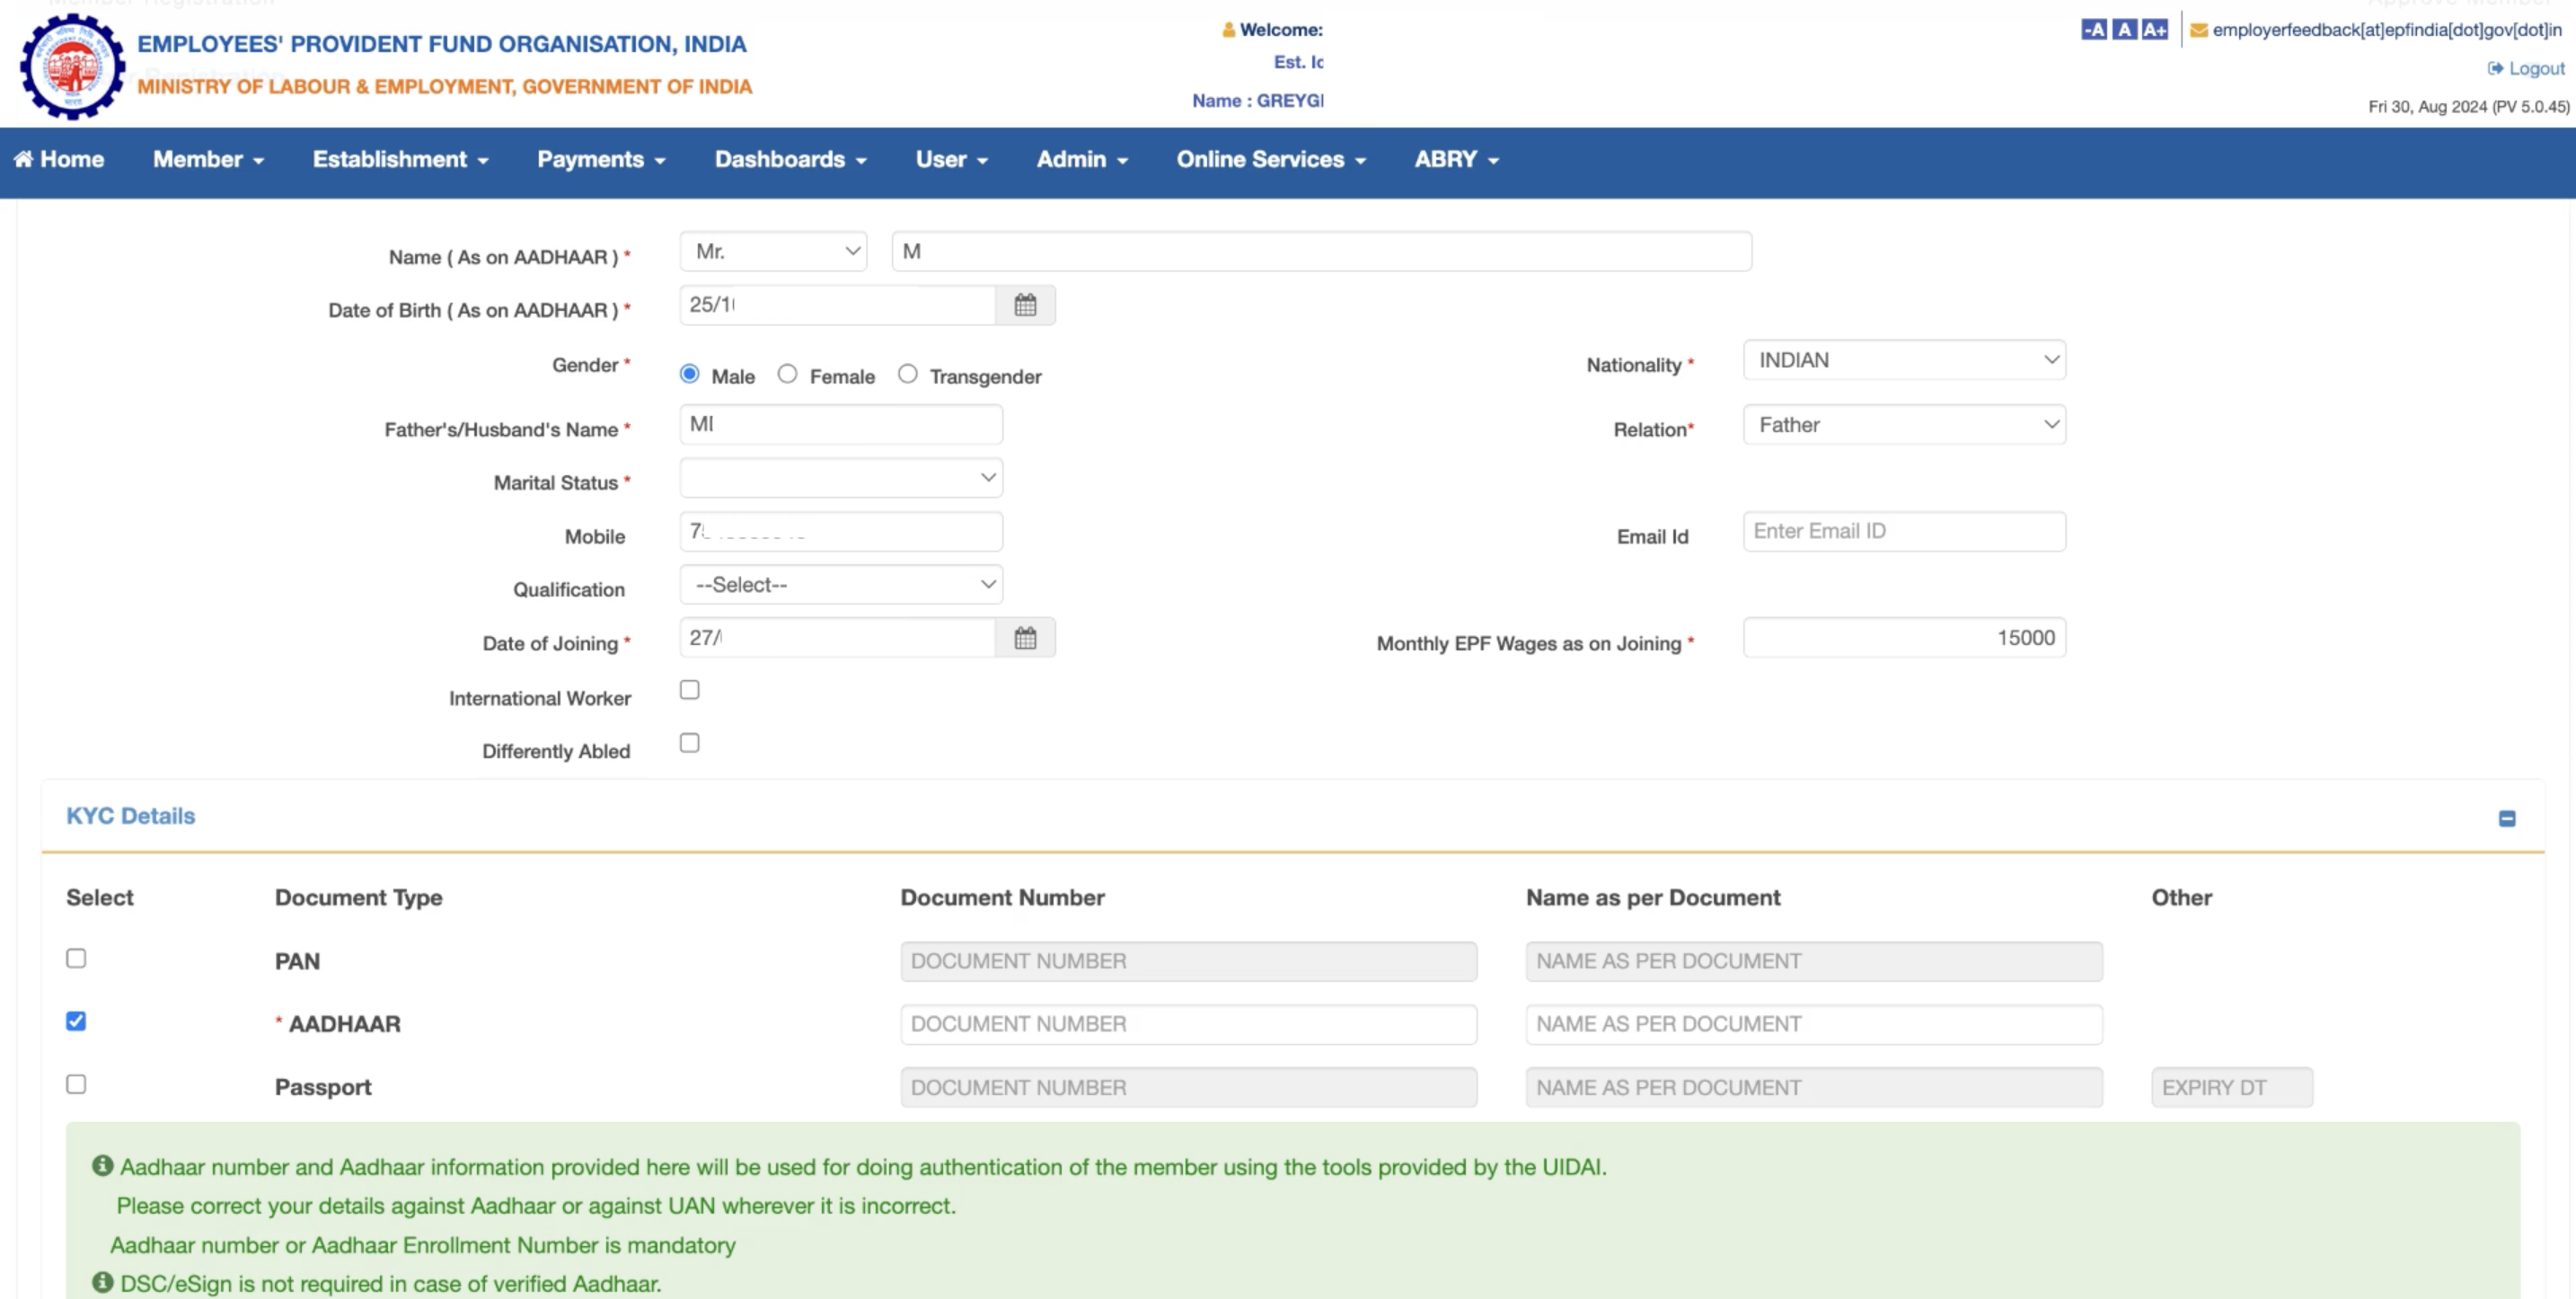Image resolution: width=2576 pixels, height=1299 pixels.
Task: Open the Admin menu
Action: [x=1082, y=160]
